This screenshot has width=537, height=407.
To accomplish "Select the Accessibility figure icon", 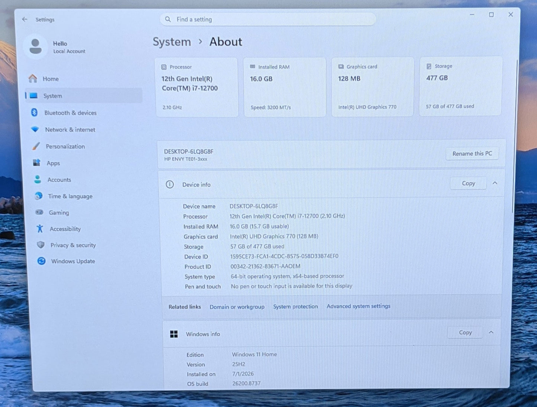I will click(40, 228).
